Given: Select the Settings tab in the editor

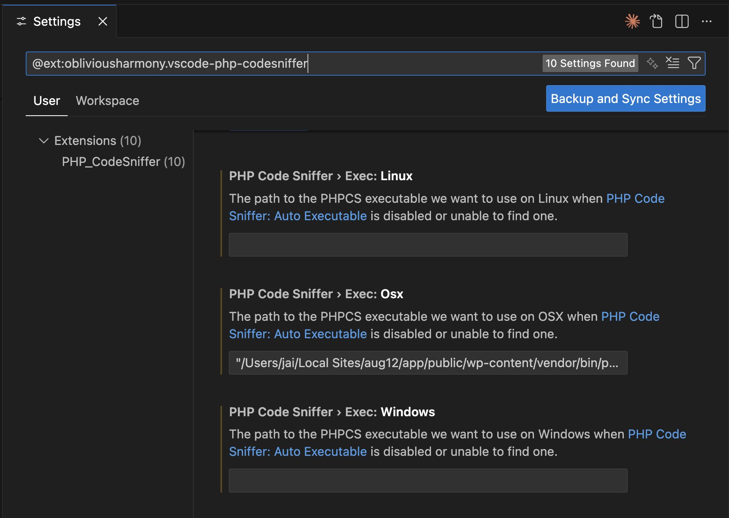Looking at the screenshot, I should pos(57,21).
